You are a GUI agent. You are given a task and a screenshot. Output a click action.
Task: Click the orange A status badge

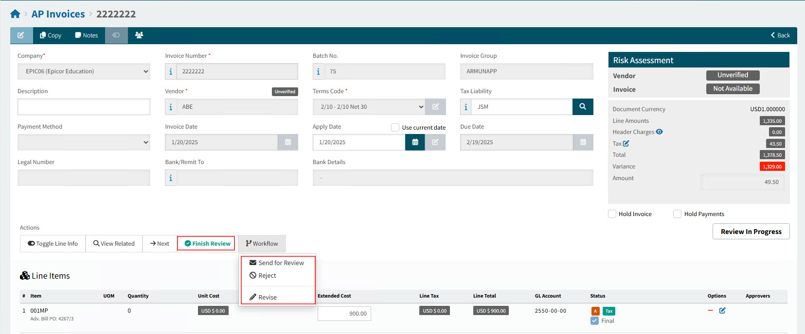coord(595,311)
